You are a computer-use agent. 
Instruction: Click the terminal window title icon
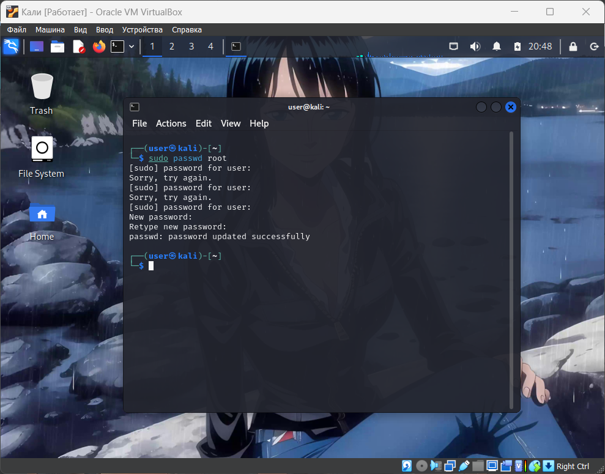coord(135,107)
